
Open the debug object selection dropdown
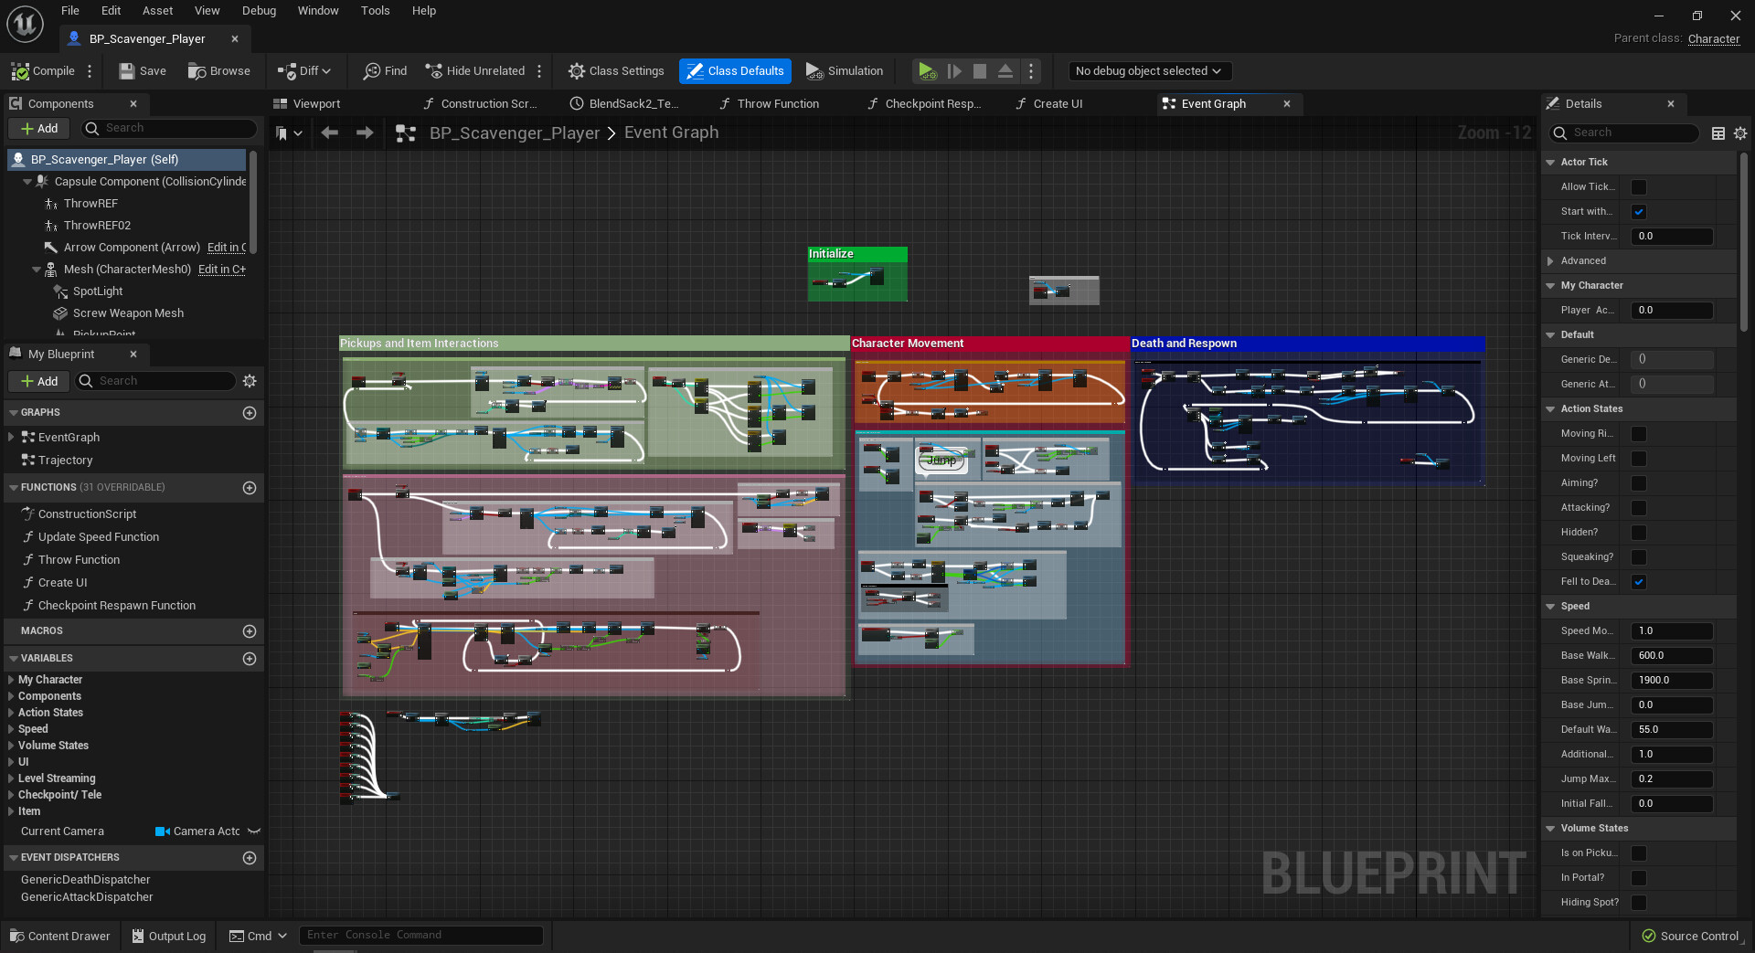coord(1149,71)
